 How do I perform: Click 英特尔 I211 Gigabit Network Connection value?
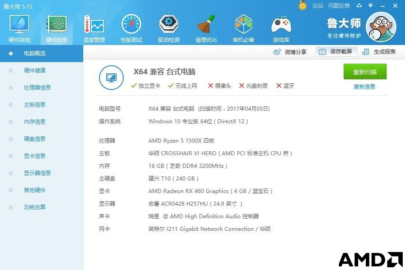pos(209,229)
